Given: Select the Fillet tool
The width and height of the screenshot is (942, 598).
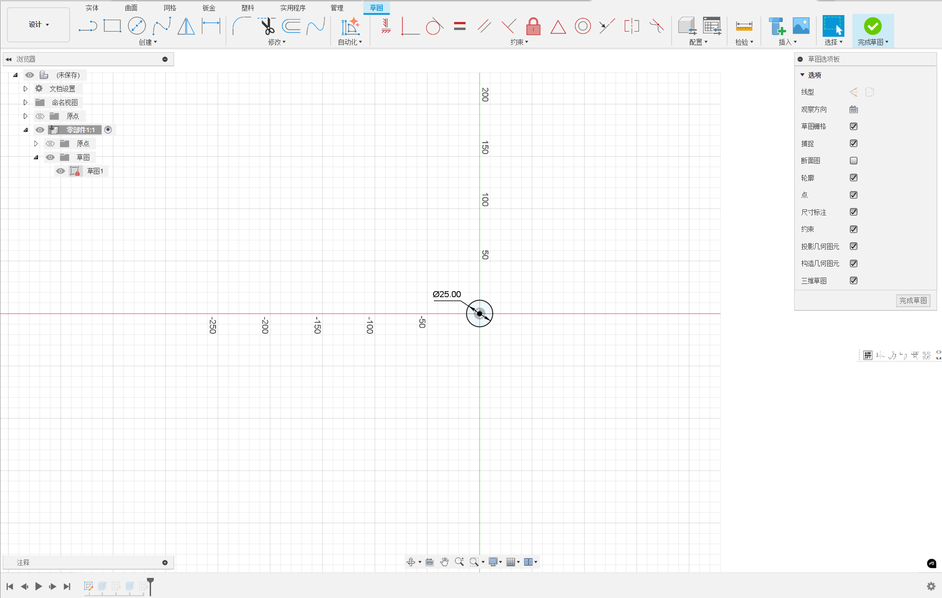Looking at the screenshot, I should [242, 26].
